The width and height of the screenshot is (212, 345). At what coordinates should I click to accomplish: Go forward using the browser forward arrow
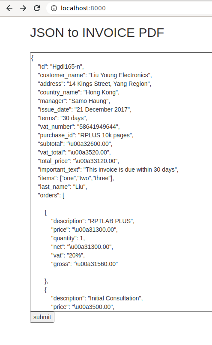[x=23, y=8]
